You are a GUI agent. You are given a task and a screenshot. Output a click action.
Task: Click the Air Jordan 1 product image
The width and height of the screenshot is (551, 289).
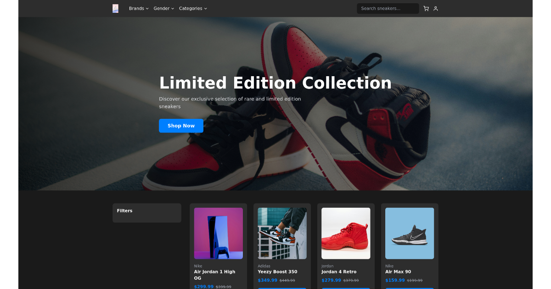point(218,233)
